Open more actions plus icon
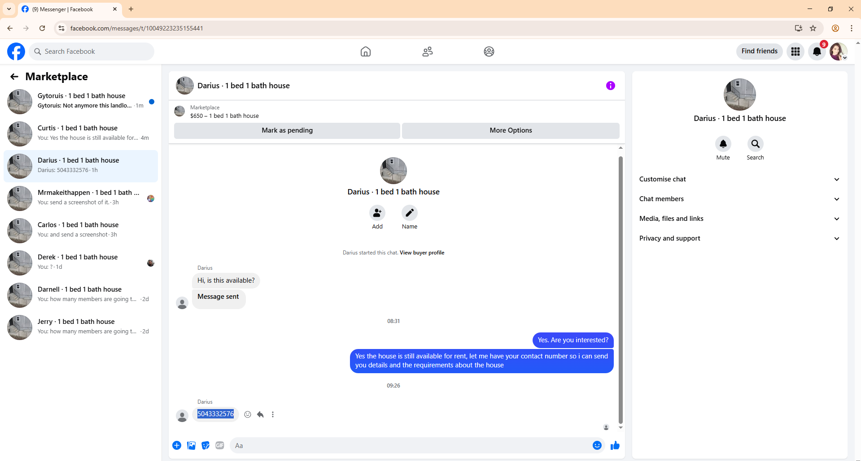Viewport: 861px width, 461px height. coord(177,445)
